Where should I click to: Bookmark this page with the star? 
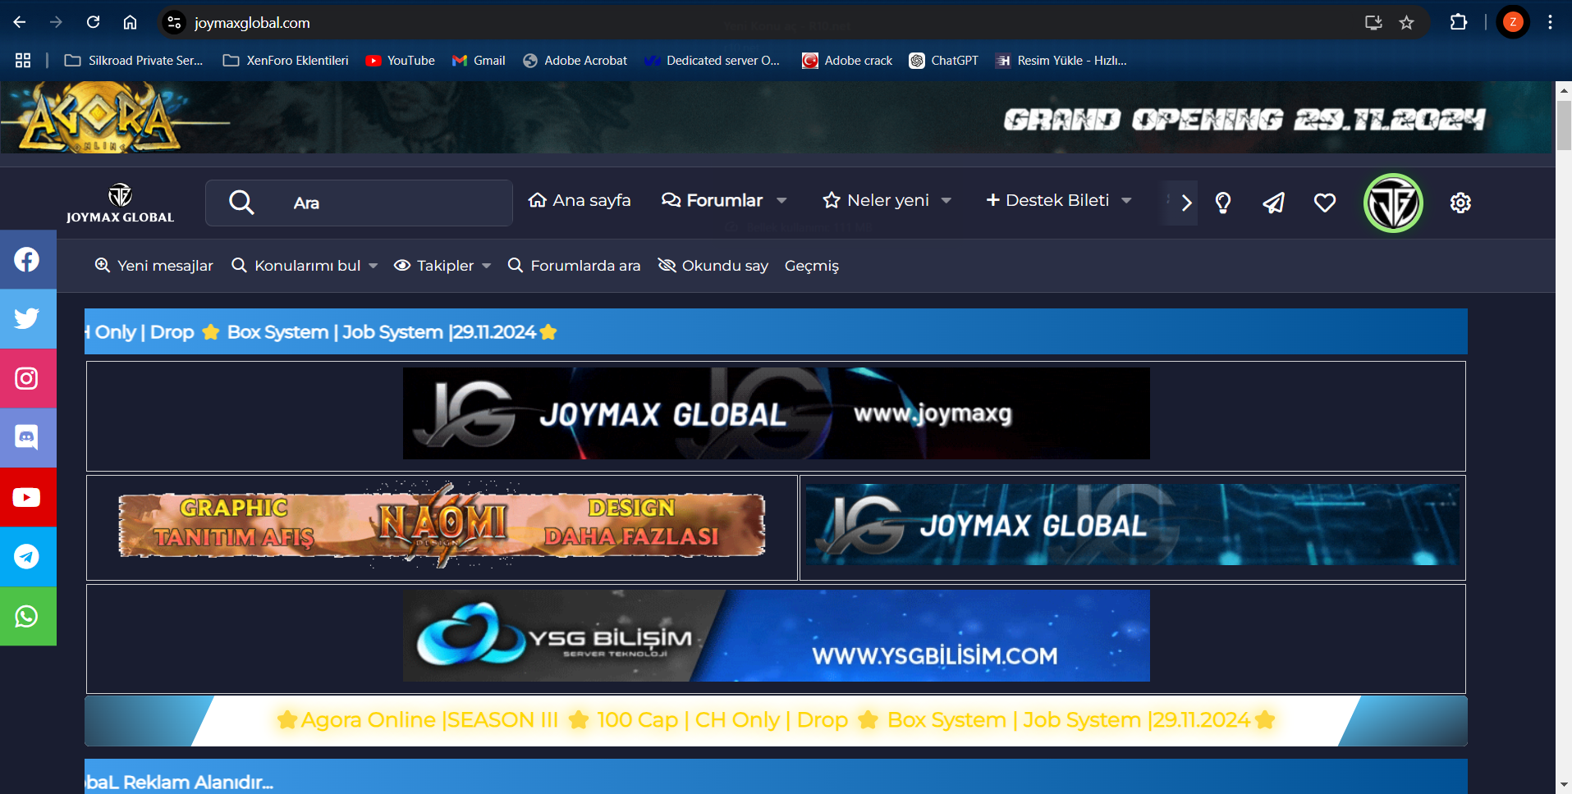point(1407,22)
